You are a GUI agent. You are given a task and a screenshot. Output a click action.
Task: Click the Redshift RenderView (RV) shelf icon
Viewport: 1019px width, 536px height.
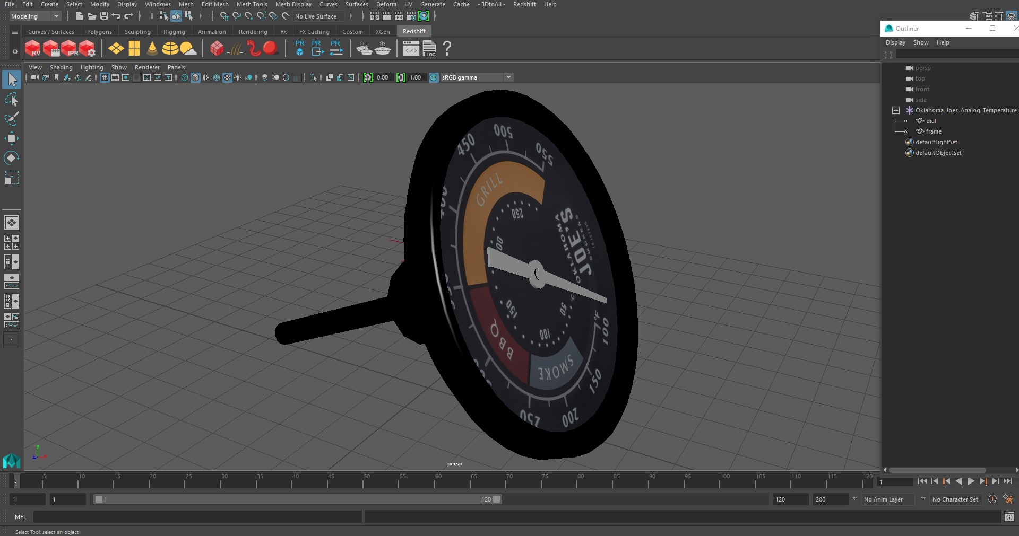(x=32, y=48)
